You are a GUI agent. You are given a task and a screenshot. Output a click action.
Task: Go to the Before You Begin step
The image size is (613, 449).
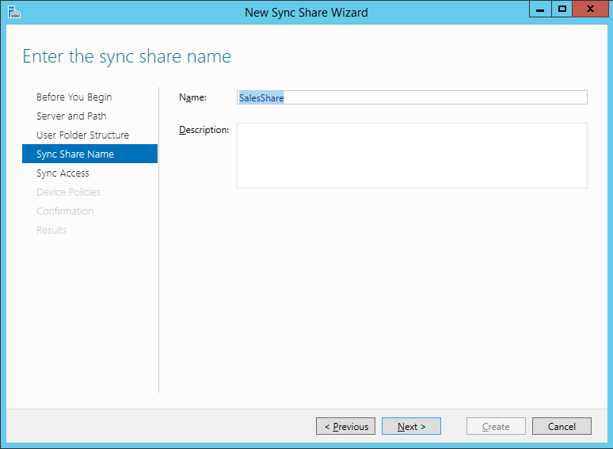74,97
